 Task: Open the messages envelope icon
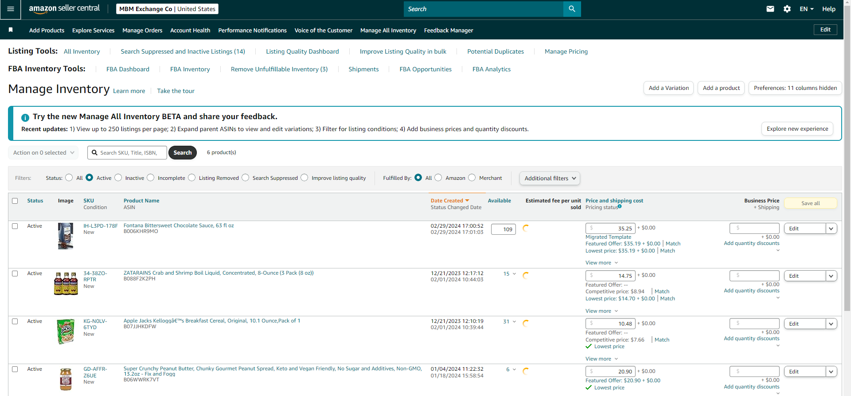[x=770, y=9]
